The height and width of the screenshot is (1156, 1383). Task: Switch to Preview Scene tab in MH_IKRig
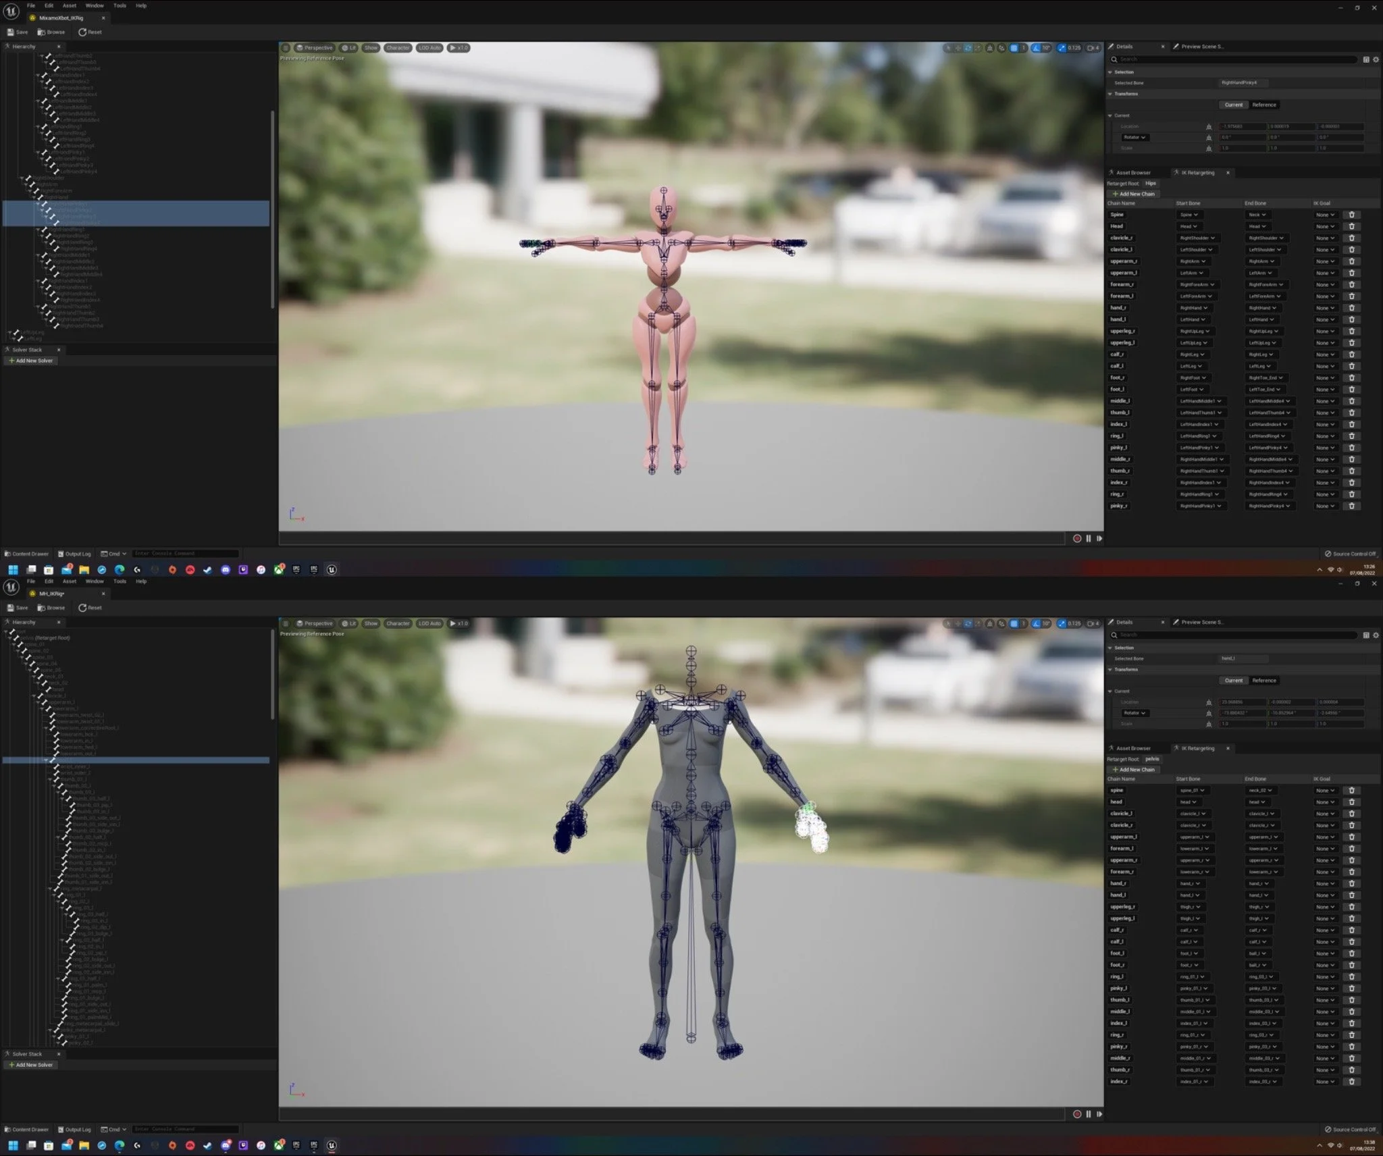click(1199, 623)
